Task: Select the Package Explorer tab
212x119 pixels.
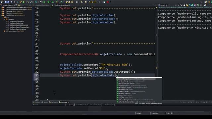Action: 8,5
